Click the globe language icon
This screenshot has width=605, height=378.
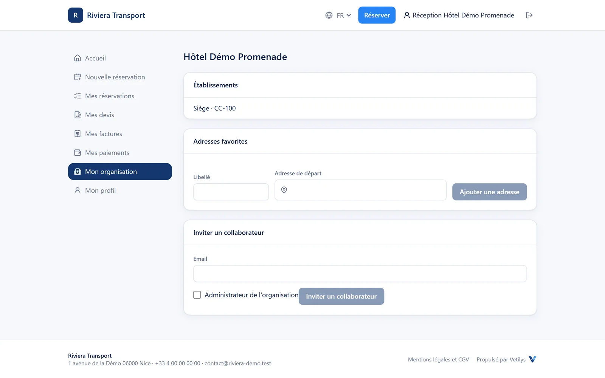[329, 15]
